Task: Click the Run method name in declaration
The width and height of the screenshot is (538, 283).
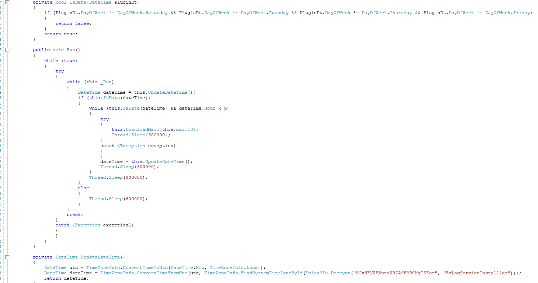Action: pyautogui.click(x=71, y=50)
